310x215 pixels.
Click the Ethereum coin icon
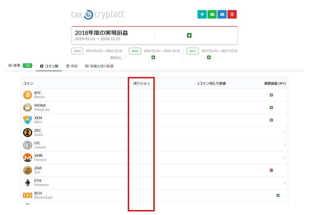coord(28,183)
